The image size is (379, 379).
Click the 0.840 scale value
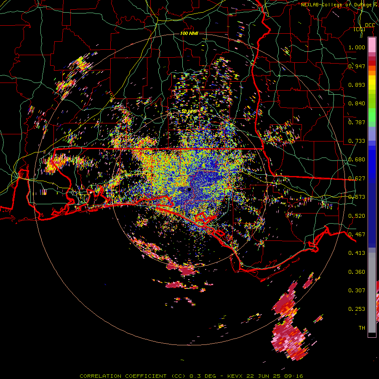click(357, 103)
